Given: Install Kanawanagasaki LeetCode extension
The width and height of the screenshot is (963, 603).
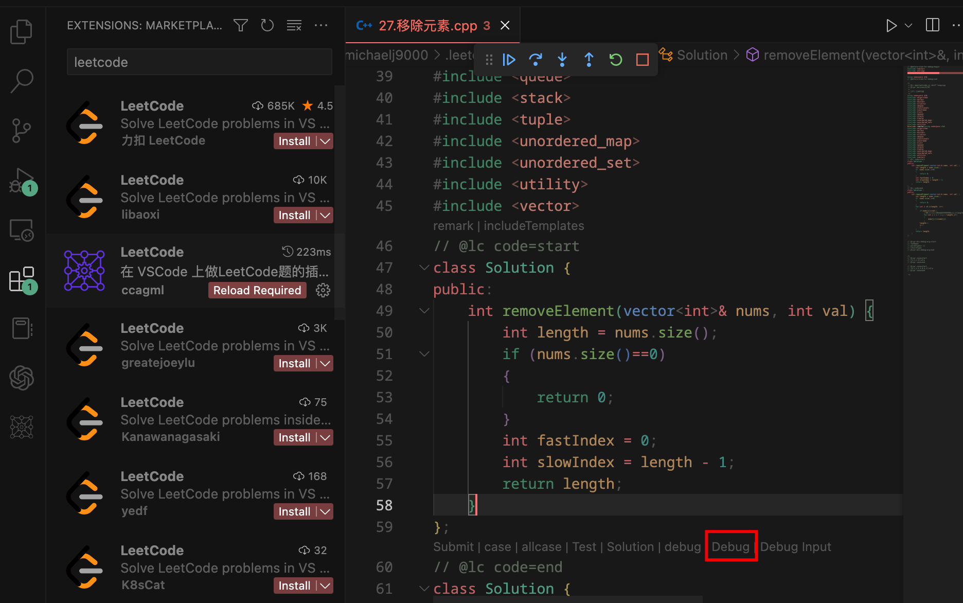Looking at the screenshot, I should (295, 437).
